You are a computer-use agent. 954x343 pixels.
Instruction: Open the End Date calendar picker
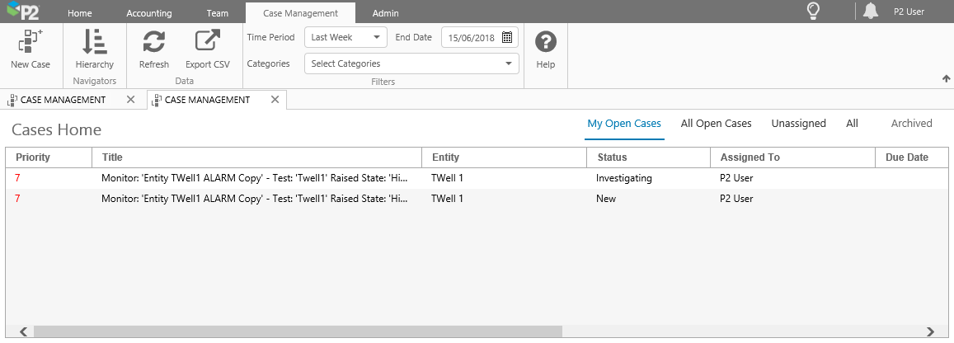click(507, 37)
